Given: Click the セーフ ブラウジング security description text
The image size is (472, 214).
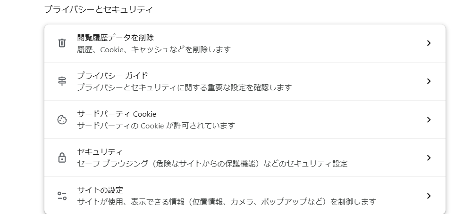Looking at the screenshot, I should pyautogui.click(x=212, y=164).
